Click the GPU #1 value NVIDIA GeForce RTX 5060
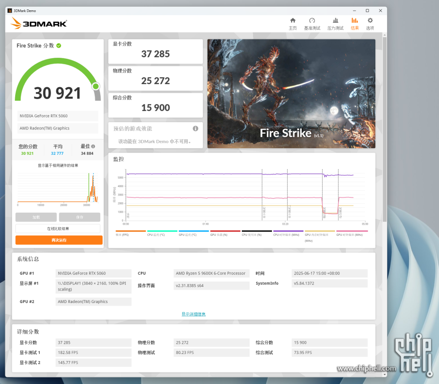 [94, 273]
